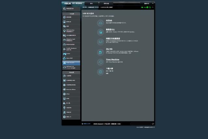This screenshot has height=139, width=208.
Task: Click the Time Machine clock icon
Action: [100, 62]
